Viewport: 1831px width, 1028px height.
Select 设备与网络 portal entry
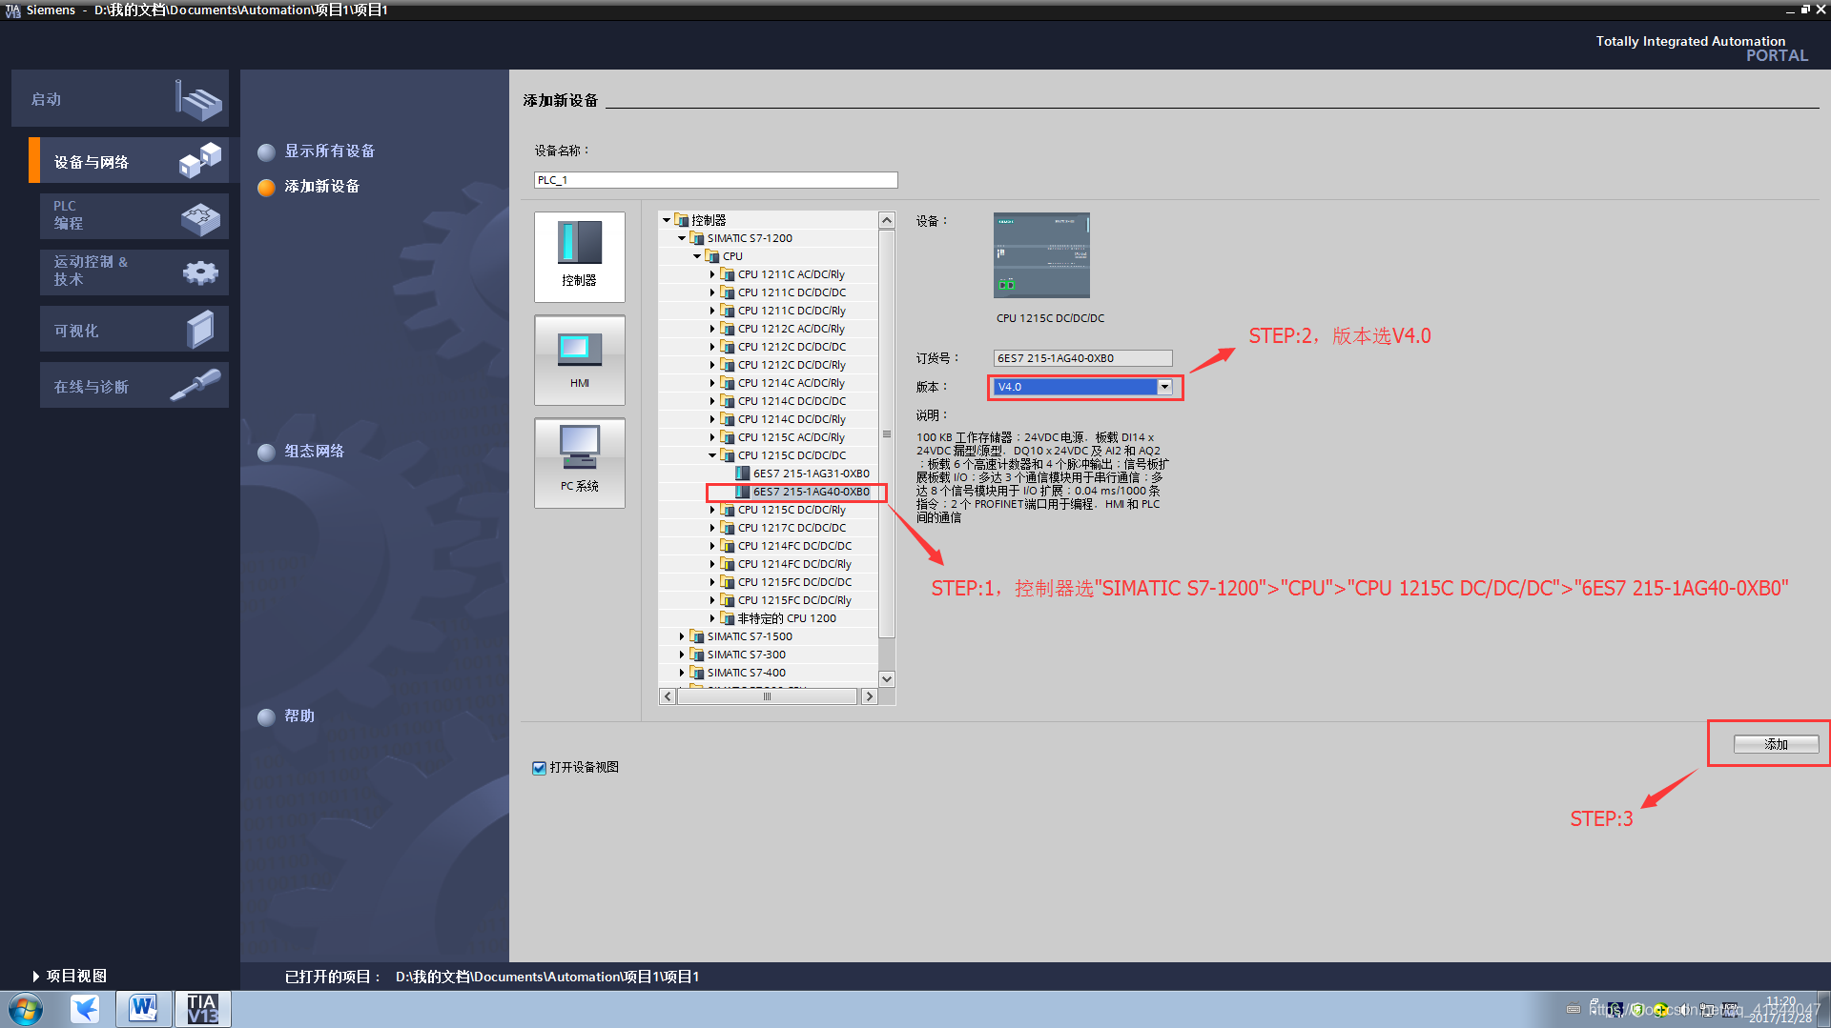tap(129, 161)
